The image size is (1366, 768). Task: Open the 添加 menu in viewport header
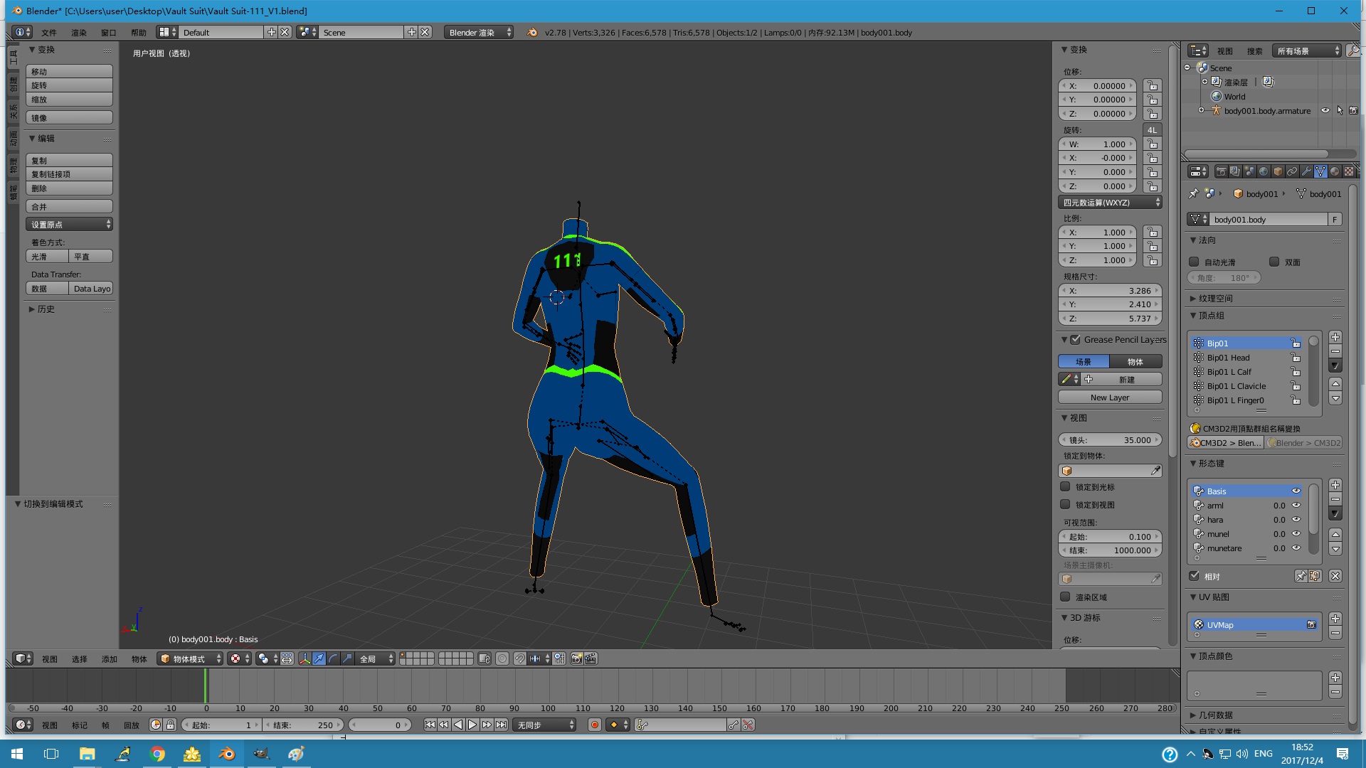pos(109,659)
